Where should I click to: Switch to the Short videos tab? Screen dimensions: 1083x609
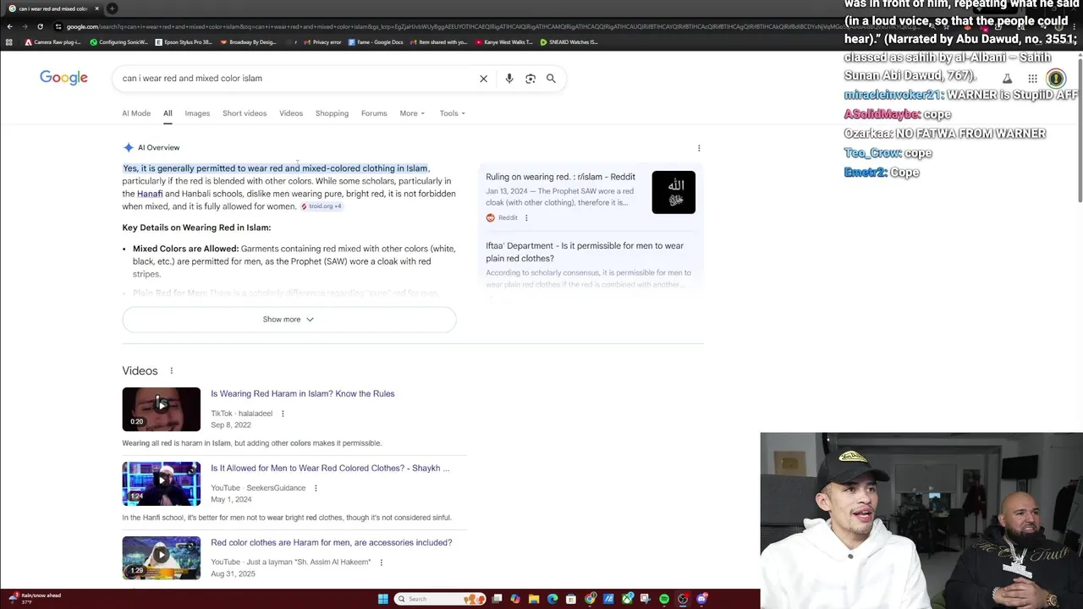click(x=245, y=113)
